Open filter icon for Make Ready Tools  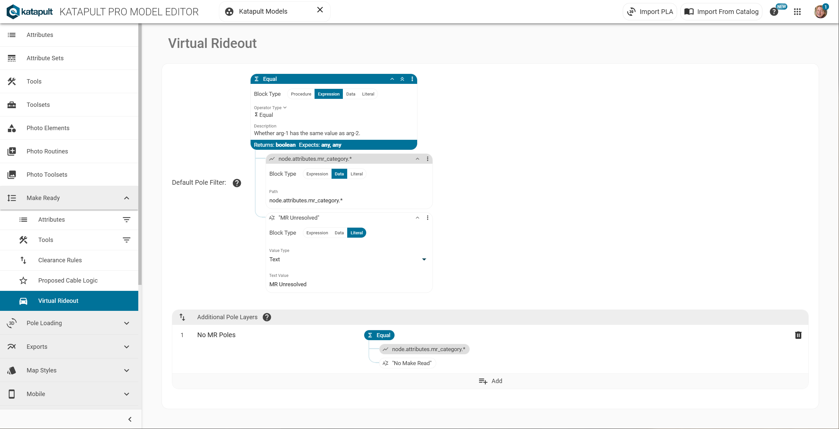[126, 240]
